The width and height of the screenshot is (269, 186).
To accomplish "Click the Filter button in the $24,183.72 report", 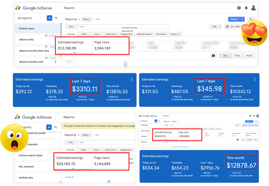I will click(71, 142).
